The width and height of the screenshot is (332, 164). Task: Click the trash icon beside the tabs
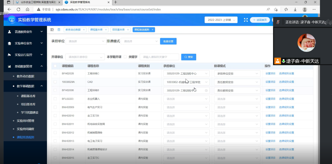pos(59,30)
